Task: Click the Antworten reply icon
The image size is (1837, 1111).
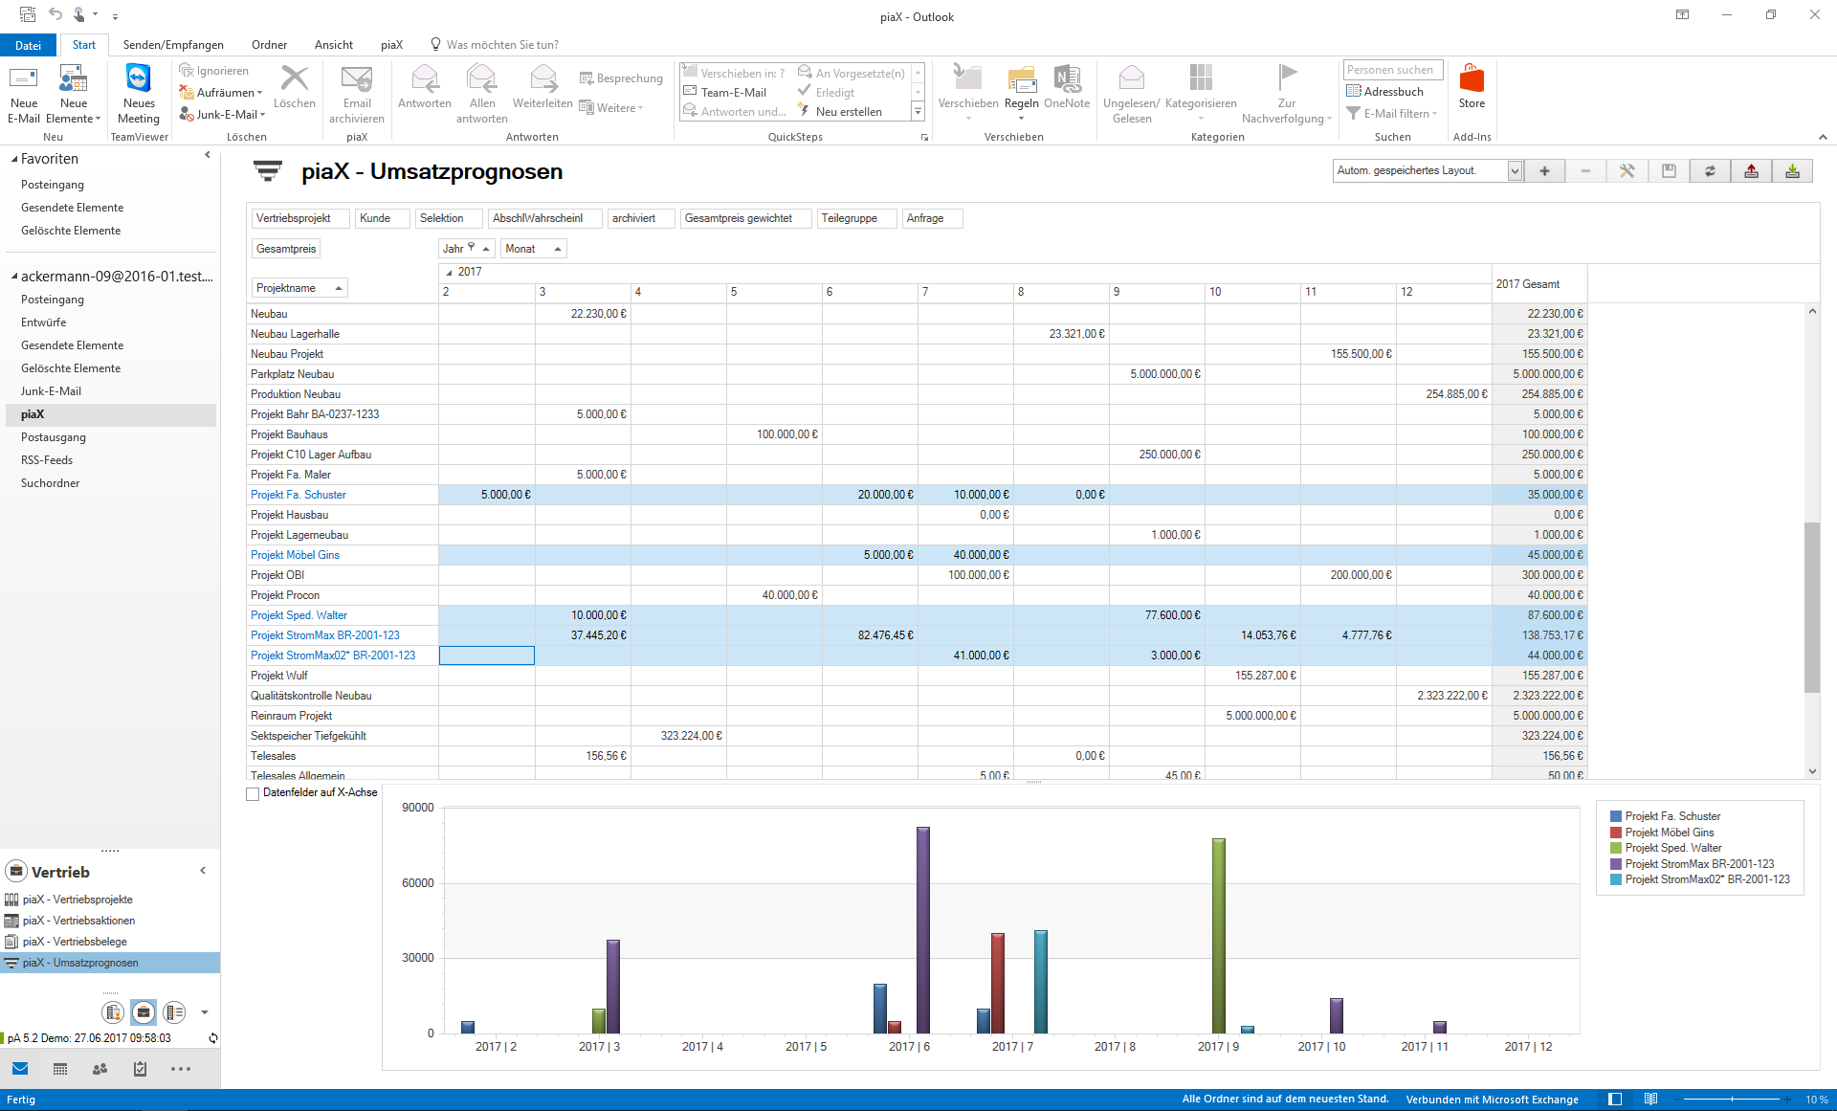Action: [x=425, y=86]
